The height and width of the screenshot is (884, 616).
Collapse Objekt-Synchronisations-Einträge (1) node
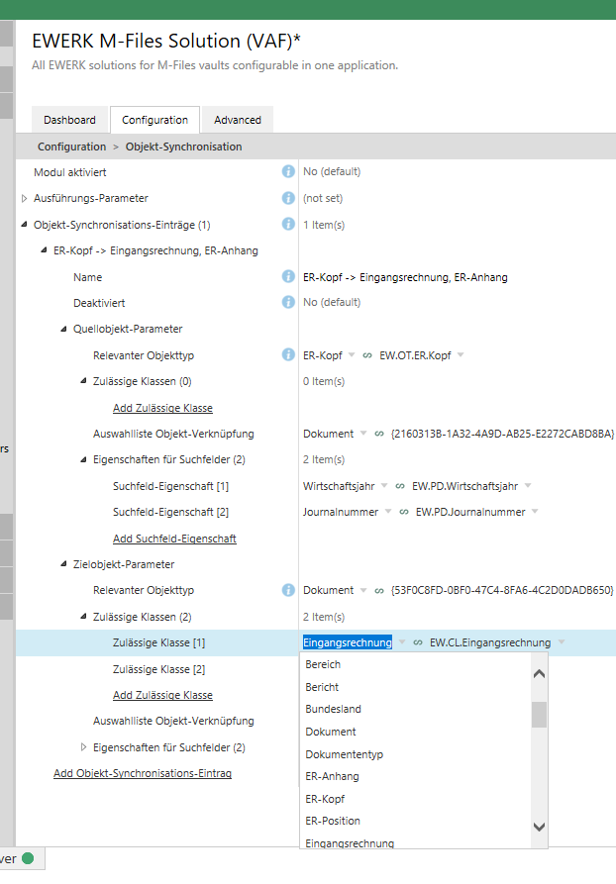pos(24,225)
